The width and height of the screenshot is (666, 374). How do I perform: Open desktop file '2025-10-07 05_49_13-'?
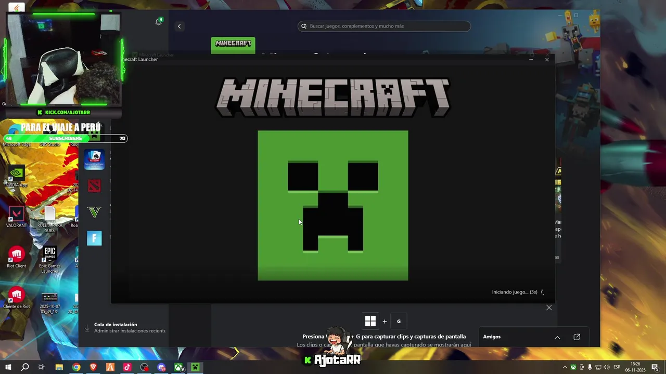(50, 302)
